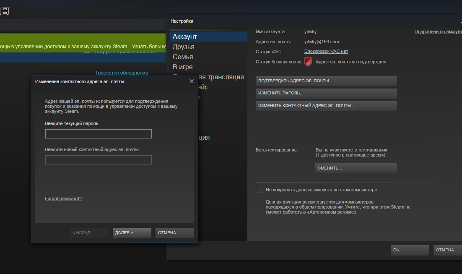Open Подробнее об аккаунте link

(438, 31)
